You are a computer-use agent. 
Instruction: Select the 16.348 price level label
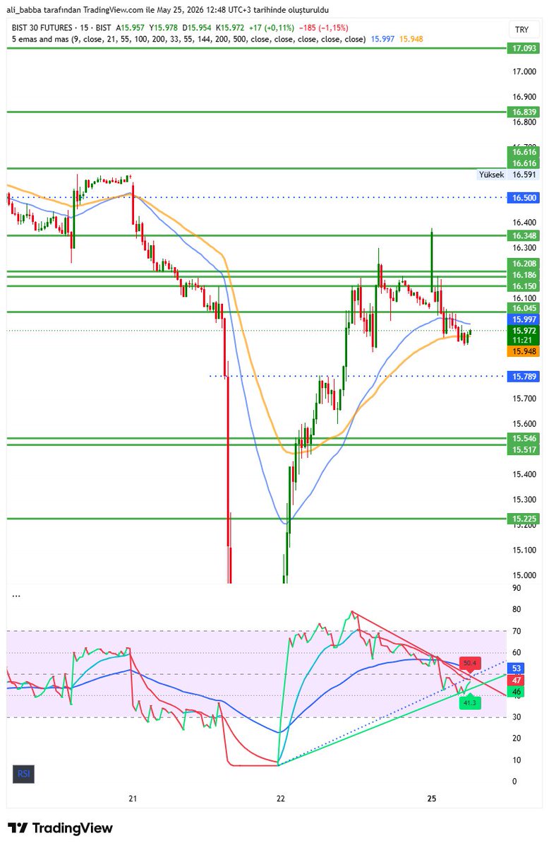pyautogui.click(x=523, y=235)
